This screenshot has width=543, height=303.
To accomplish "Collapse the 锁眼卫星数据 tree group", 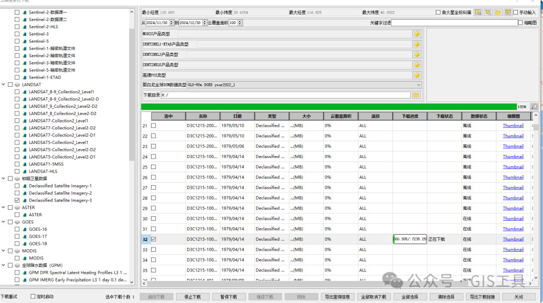I will tap(4, 179).
